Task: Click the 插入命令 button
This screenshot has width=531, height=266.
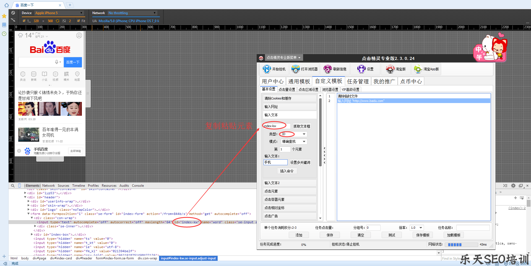Action: point(287,171)
